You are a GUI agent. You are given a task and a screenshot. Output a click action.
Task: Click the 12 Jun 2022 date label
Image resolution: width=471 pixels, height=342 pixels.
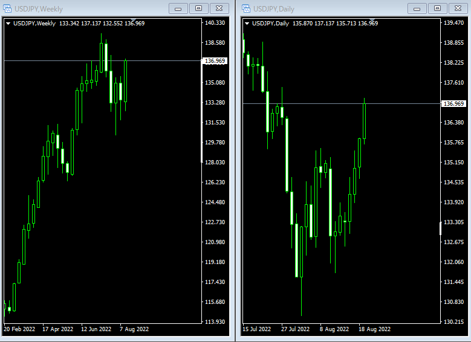pos(96,329)
